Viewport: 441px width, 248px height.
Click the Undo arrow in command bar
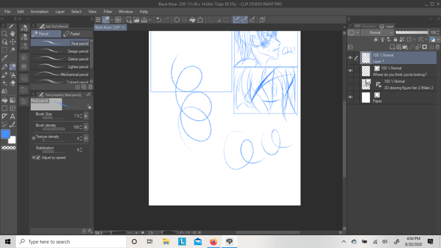158,20
